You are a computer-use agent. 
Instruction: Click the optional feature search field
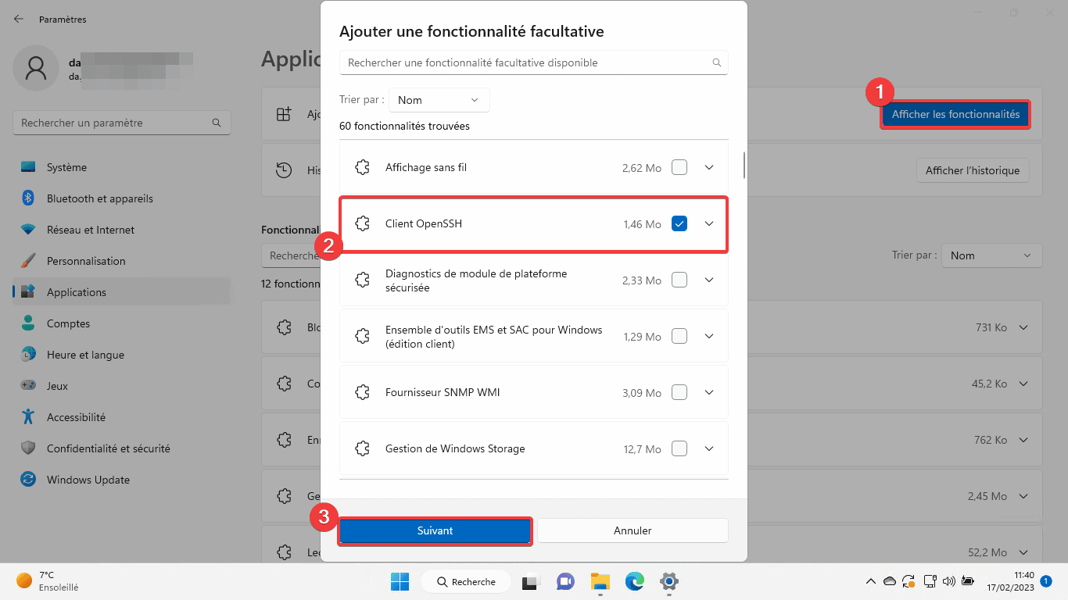[534, 62]
